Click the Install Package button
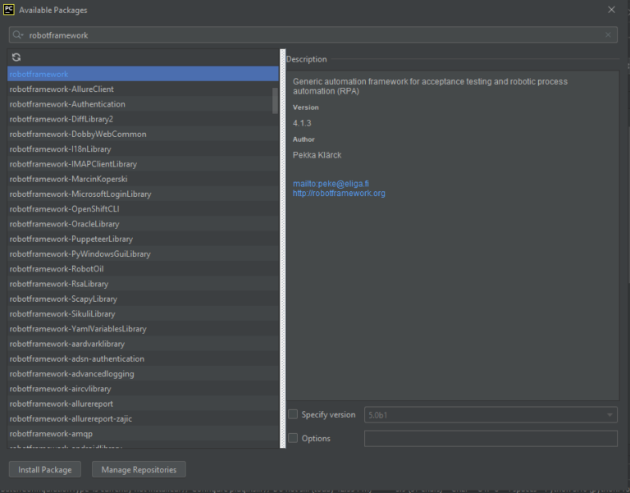Viewport: 630px width, 493px height. click(x=45, y=470)
